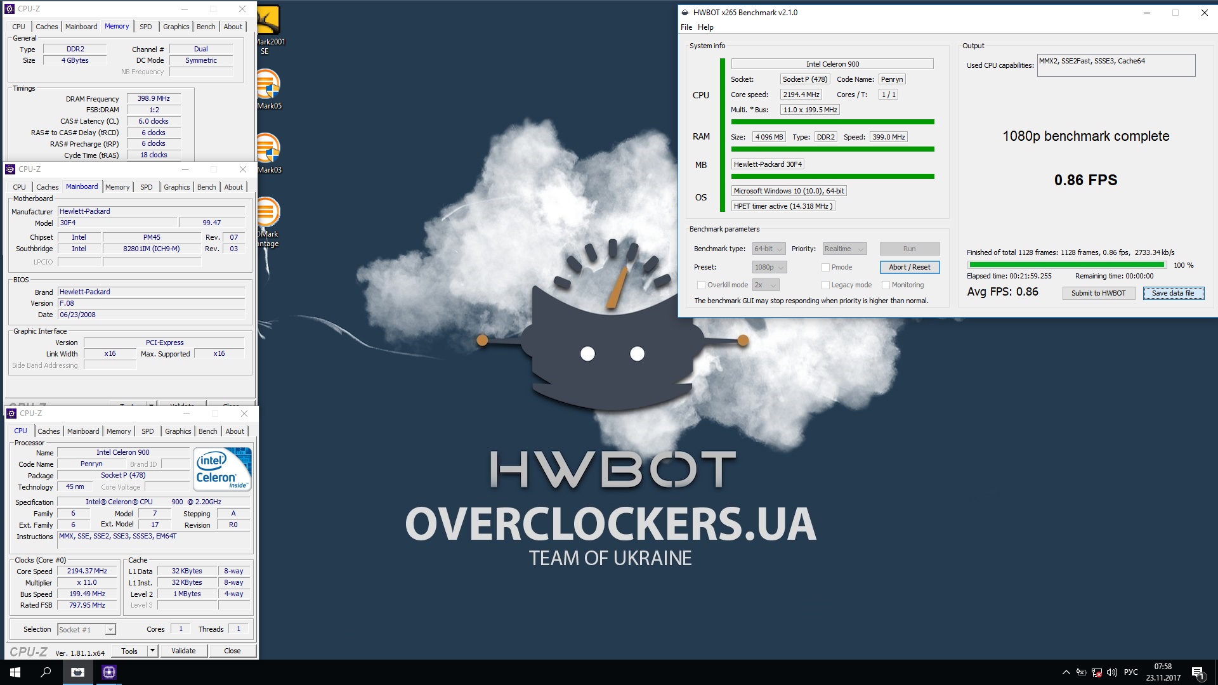Switch to Graphics tab in Mainboard CPU-Z window

pyautogui.click(x=176, y=187)
